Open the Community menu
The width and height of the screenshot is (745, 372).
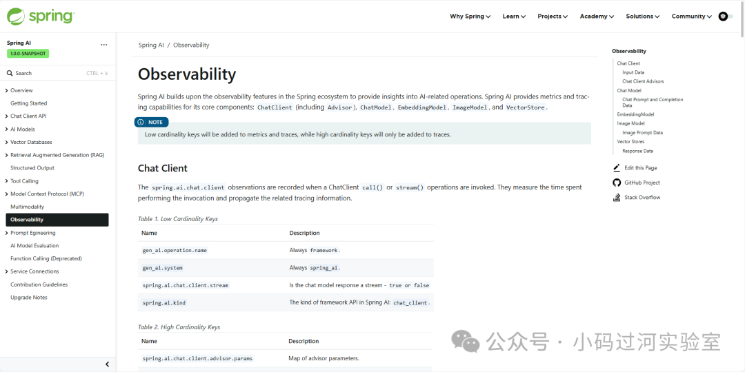[691, 16]
